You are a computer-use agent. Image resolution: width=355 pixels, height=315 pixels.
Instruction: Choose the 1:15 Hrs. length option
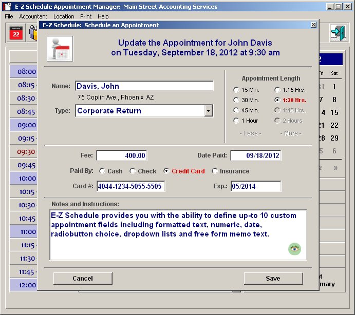coord(277,90)
